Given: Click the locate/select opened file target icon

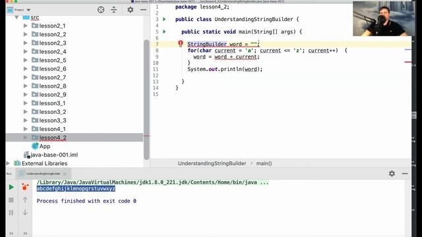Looking at the screenshot, I should [101, 10].
